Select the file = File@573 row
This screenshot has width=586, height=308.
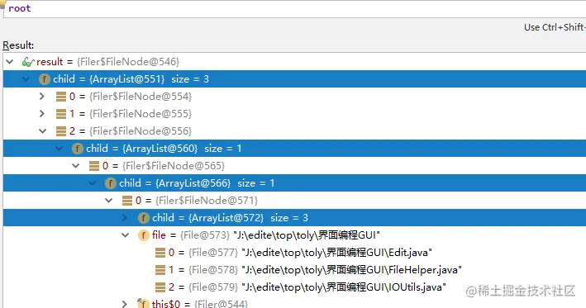(x=294, y=235)
